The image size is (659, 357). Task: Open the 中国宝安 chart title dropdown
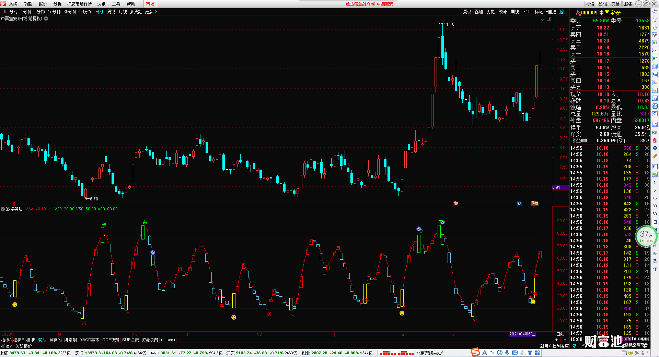[x=46, y=19]
